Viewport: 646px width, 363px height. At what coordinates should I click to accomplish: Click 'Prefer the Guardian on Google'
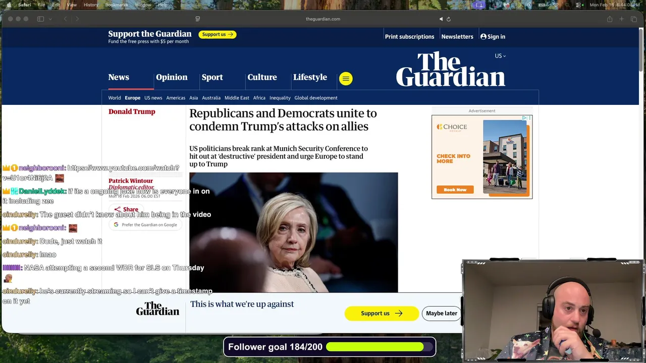pos(145,225)
